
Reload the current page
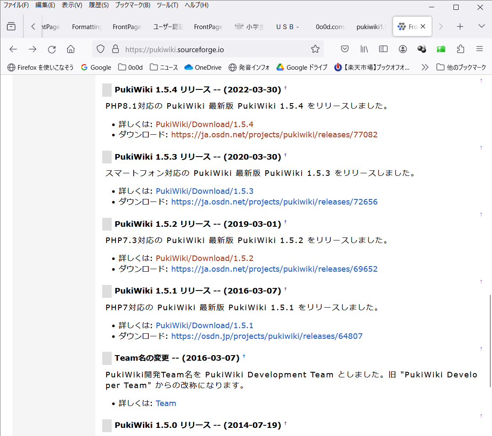pyautogui.click(x=52, y=49)
